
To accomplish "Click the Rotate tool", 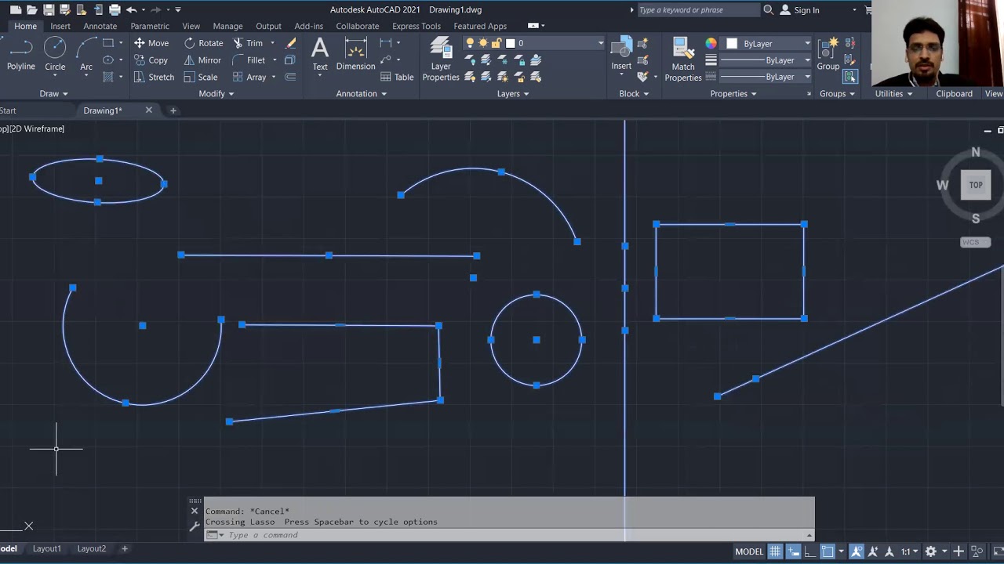I will [203, 43].
